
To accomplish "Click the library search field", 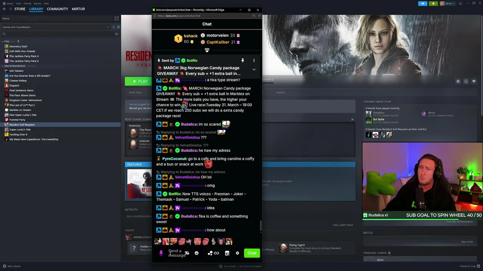I will click(57, 34).
